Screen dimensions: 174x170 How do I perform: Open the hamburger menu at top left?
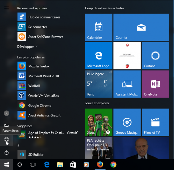pos(7,8)
